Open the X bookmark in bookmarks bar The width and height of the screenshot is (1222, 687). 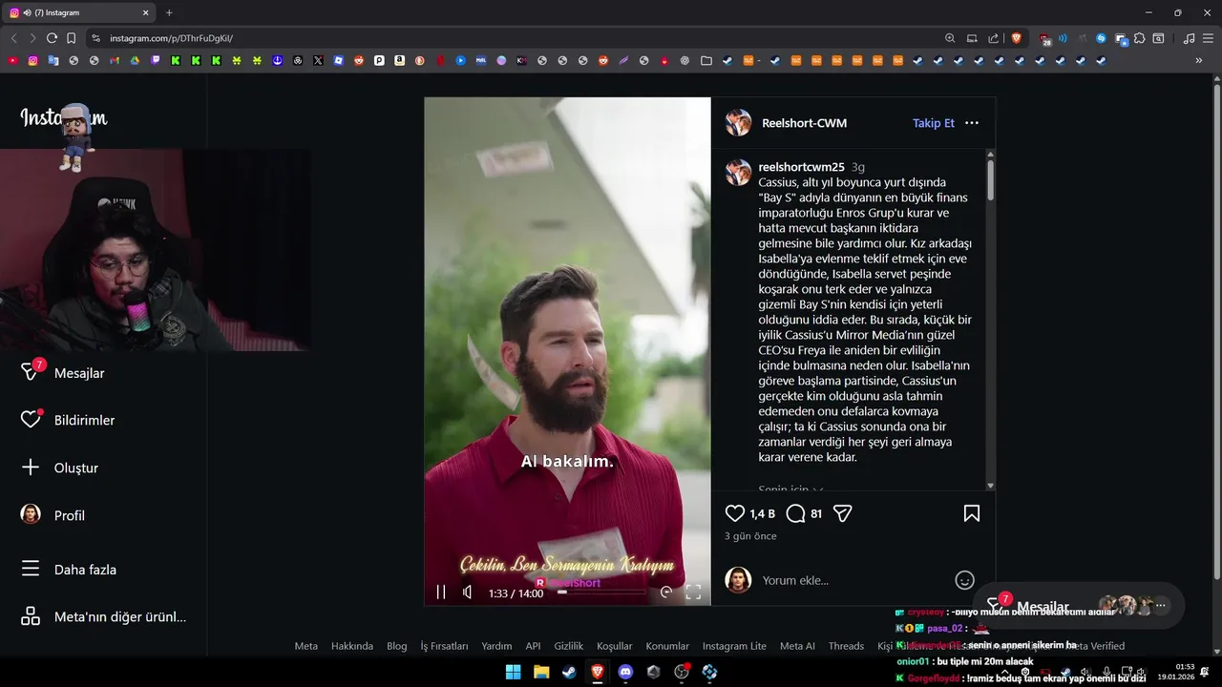(318, 60)
